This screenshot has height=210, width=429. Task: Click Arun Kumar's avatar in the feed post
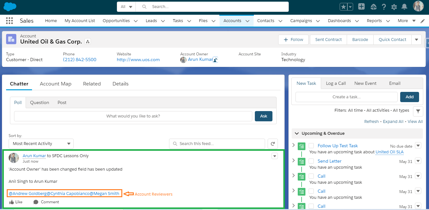point(14,158)
